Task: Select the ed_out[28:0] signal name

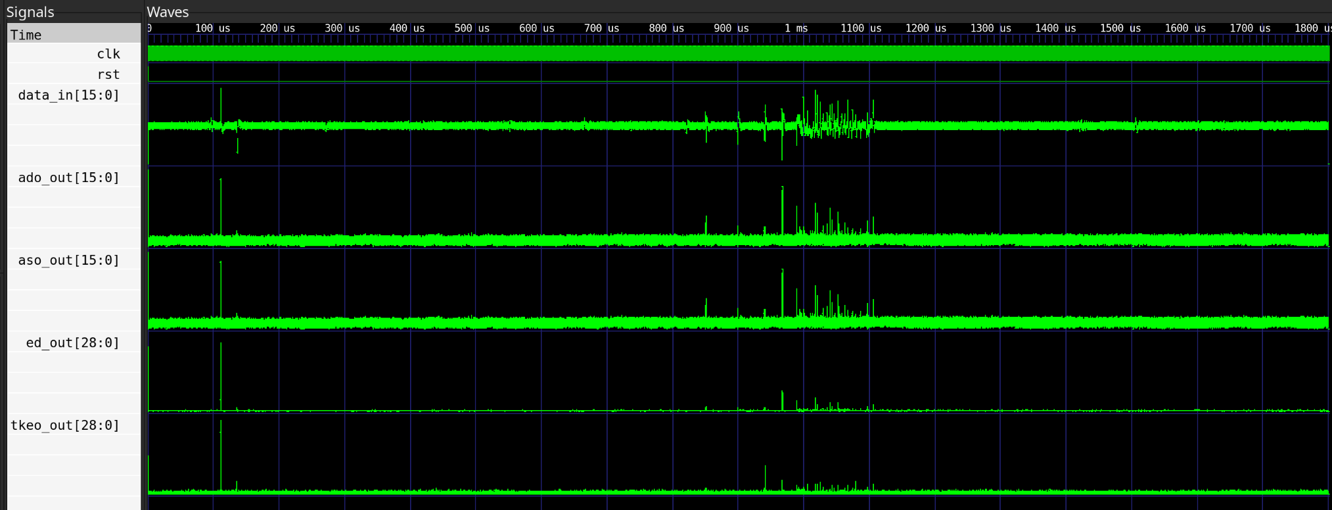Action: tap(73, 342)
